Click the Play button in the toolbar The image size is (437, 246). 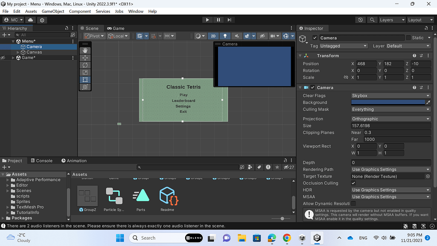point(207,20)
